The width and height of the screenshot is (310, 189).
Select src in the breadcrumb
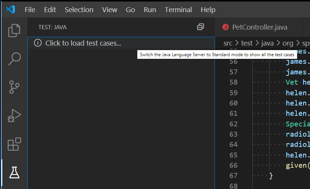click(x=228, y=43)
